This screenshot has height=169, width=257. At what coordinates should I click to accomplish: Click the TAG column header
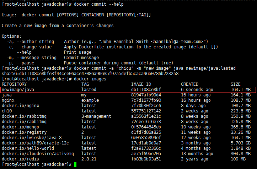[x=85, y=84]
